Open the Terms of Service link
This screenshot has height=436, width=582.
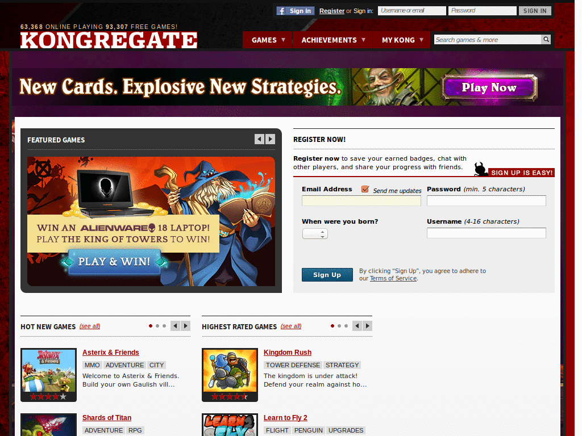(x=393, y=278)
